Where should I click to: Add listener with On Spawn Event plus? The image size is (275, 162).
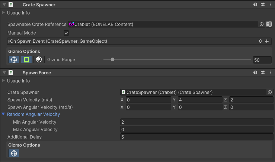267,41
